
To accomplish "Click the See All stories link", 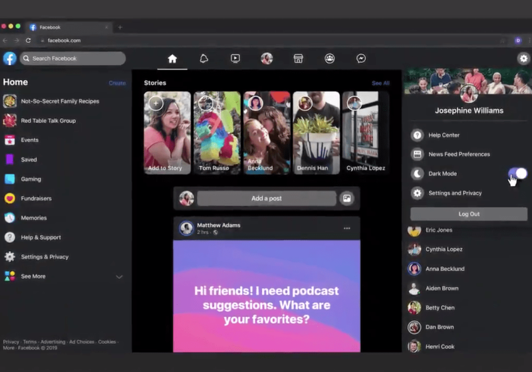I will coord(380,83).
